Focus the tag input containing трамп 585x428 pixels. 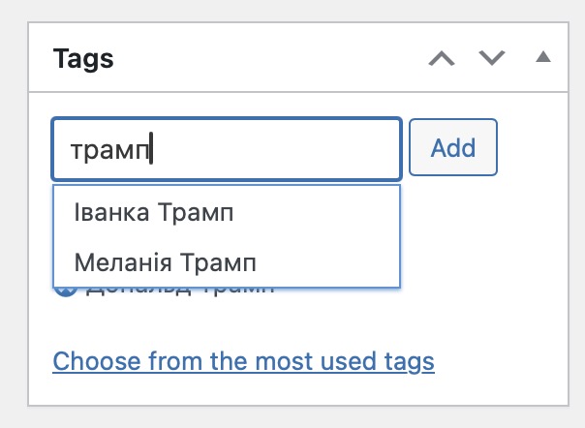tap(227, 149)
